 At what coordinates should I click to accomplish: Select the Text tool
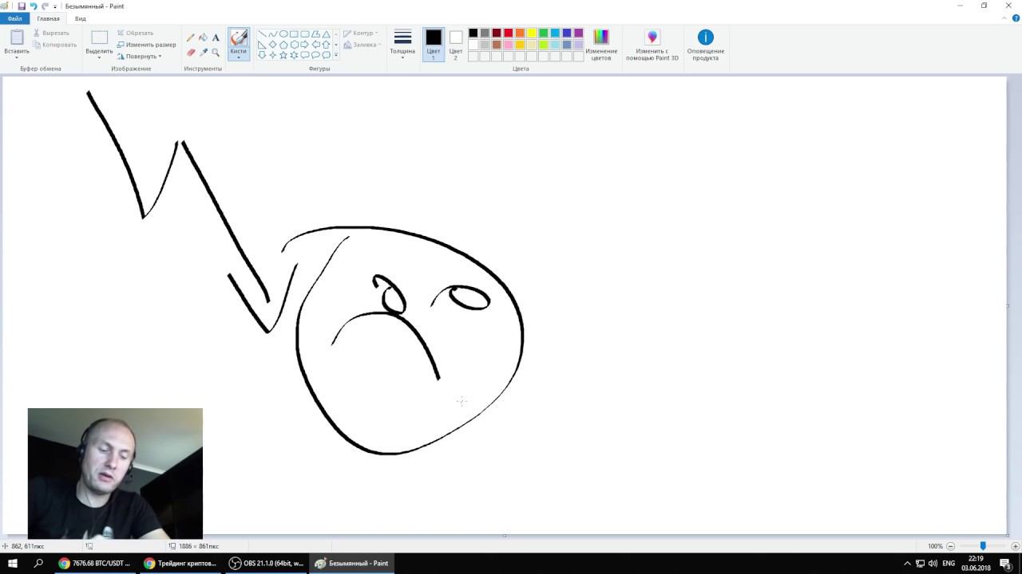[x=216, y=37]
